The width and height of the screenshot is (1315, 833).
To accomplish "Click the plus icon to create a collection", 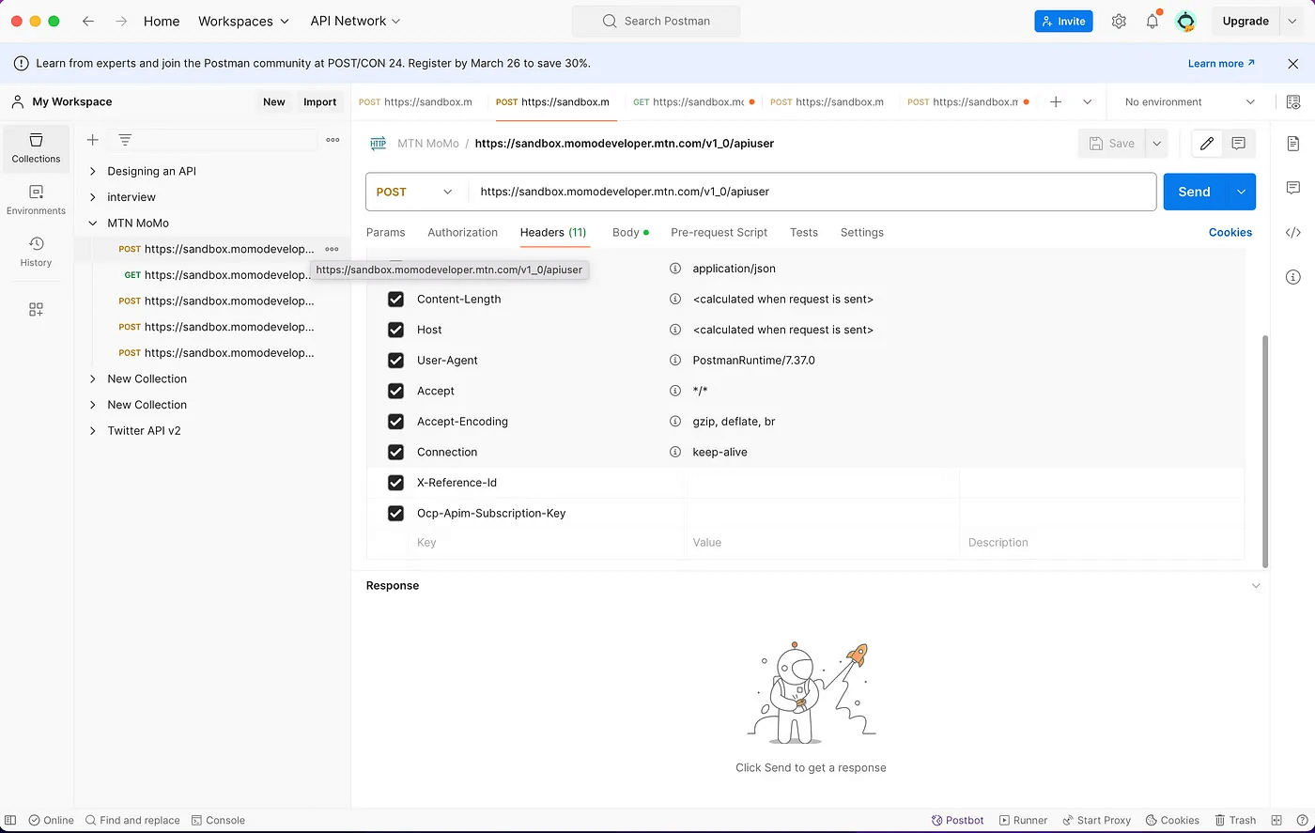I will (x=92, y=140).
